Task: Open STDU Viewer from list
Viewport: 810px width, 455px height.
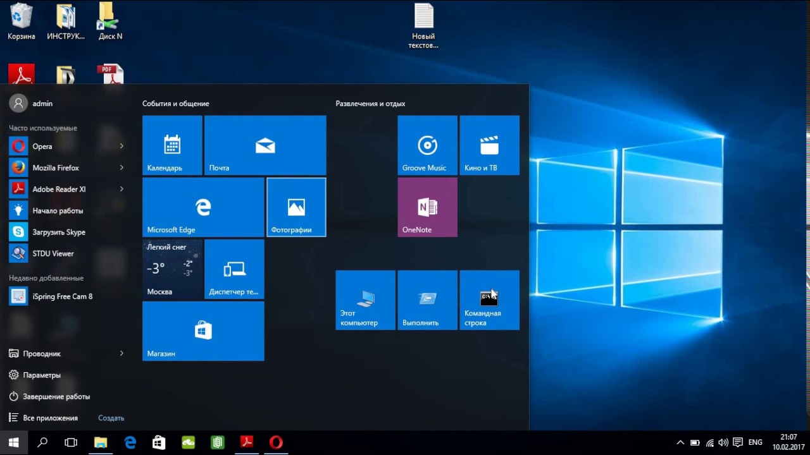Action: [x=66, y=253]
